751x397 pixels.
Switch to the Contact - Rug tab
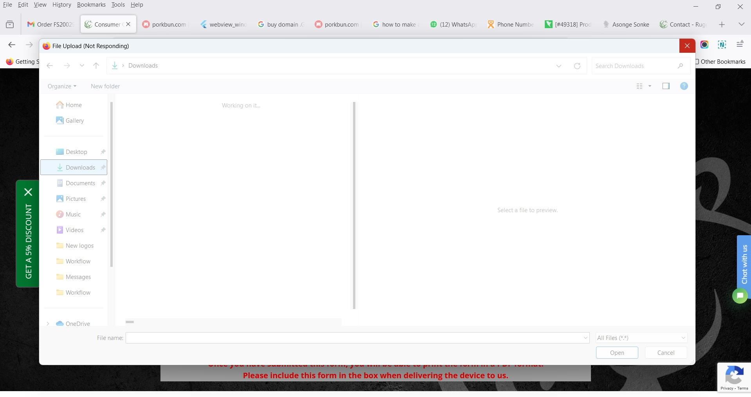(684, 24)
